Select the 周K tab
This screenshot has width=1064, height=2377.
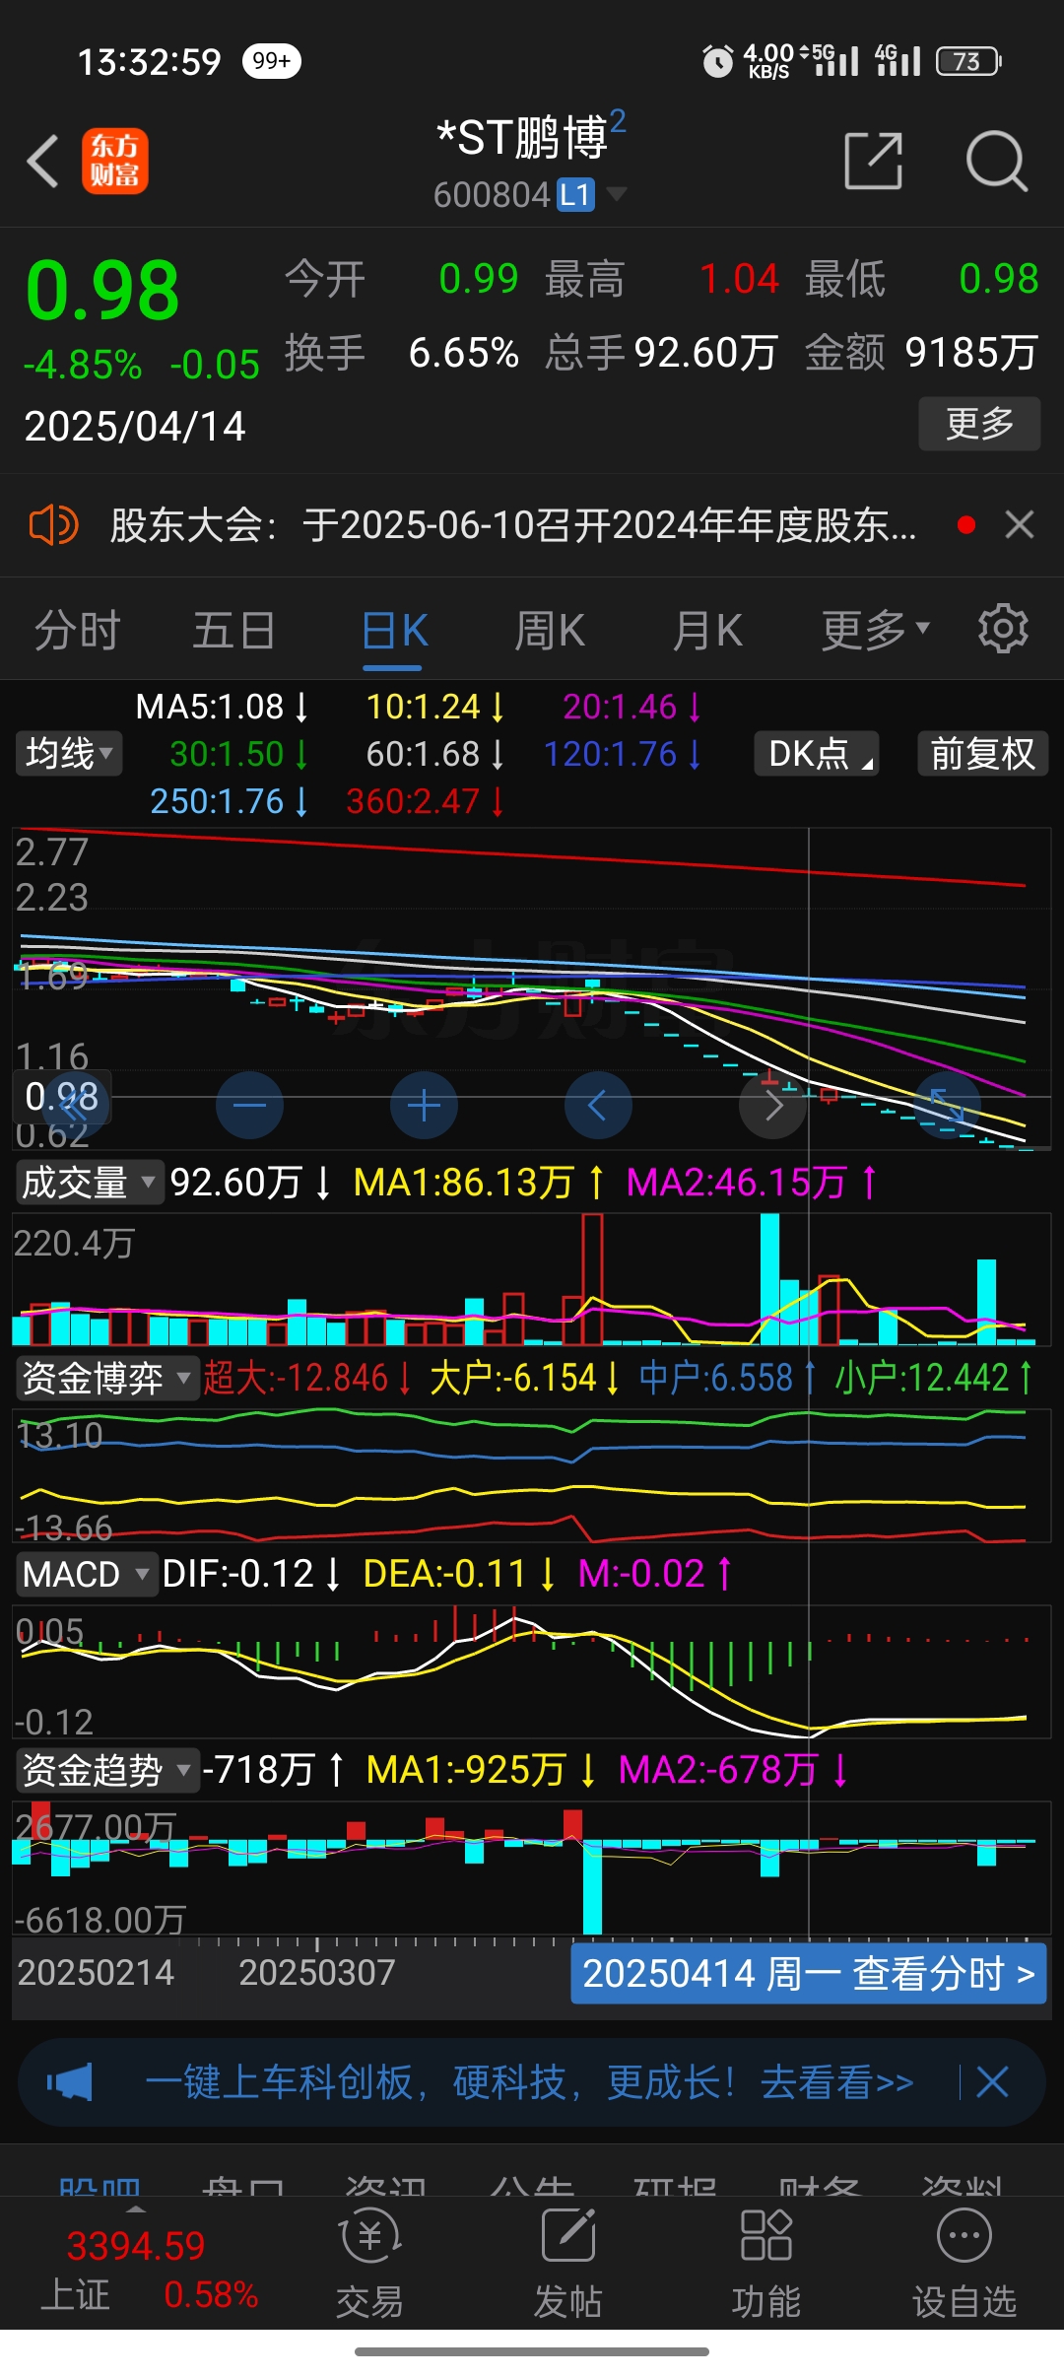[550, 630]
